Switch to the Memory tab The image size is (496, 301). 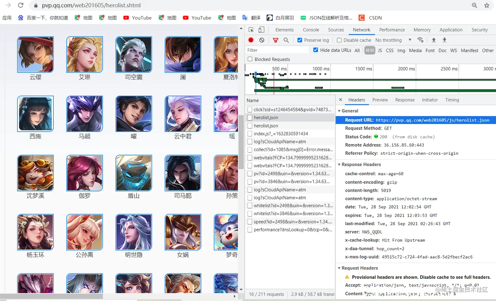click(422, 30)
